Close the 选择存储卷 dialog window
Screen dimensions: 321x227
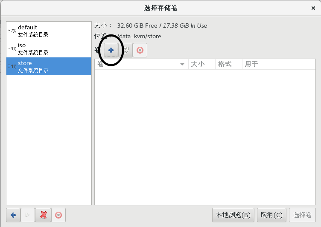coord(313,8)
